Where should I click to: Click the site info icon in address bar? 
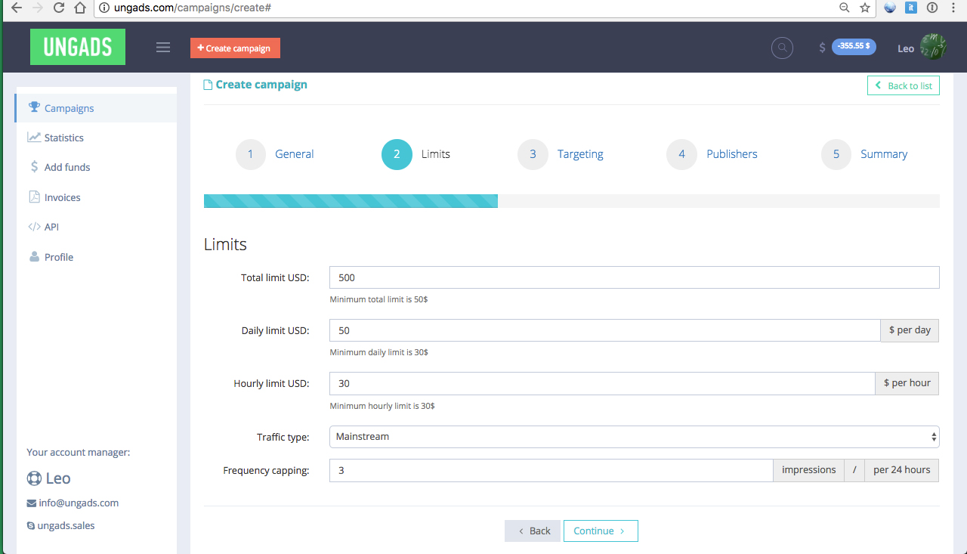coord(104,8)
